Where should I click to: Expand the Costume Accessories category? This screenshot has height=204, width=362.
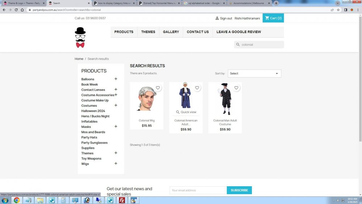coord(116,95)
